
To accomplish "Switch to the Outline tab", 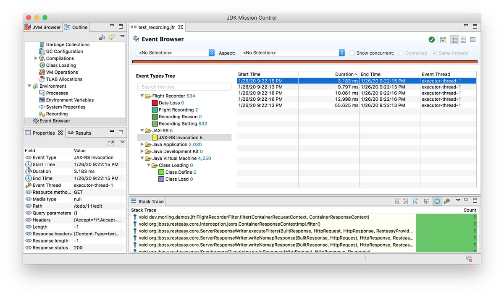I will tap(76, 27).
